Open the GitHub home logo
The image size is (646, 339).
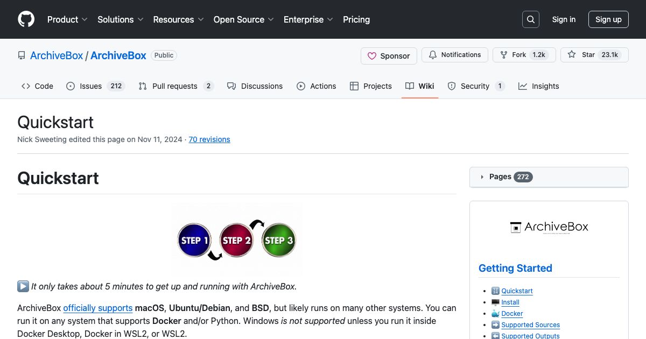[26, 19]
